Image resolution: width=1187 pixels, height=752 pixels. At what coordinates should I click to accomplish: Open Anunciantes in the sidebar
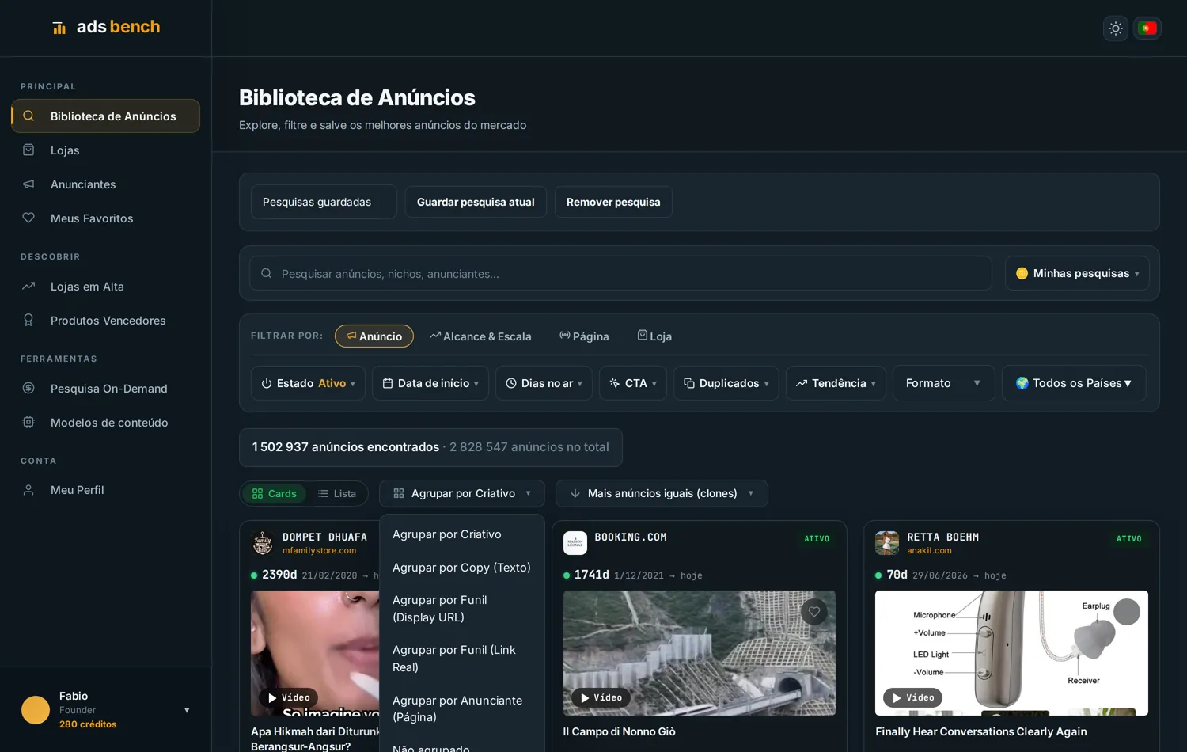click(105, 184)
